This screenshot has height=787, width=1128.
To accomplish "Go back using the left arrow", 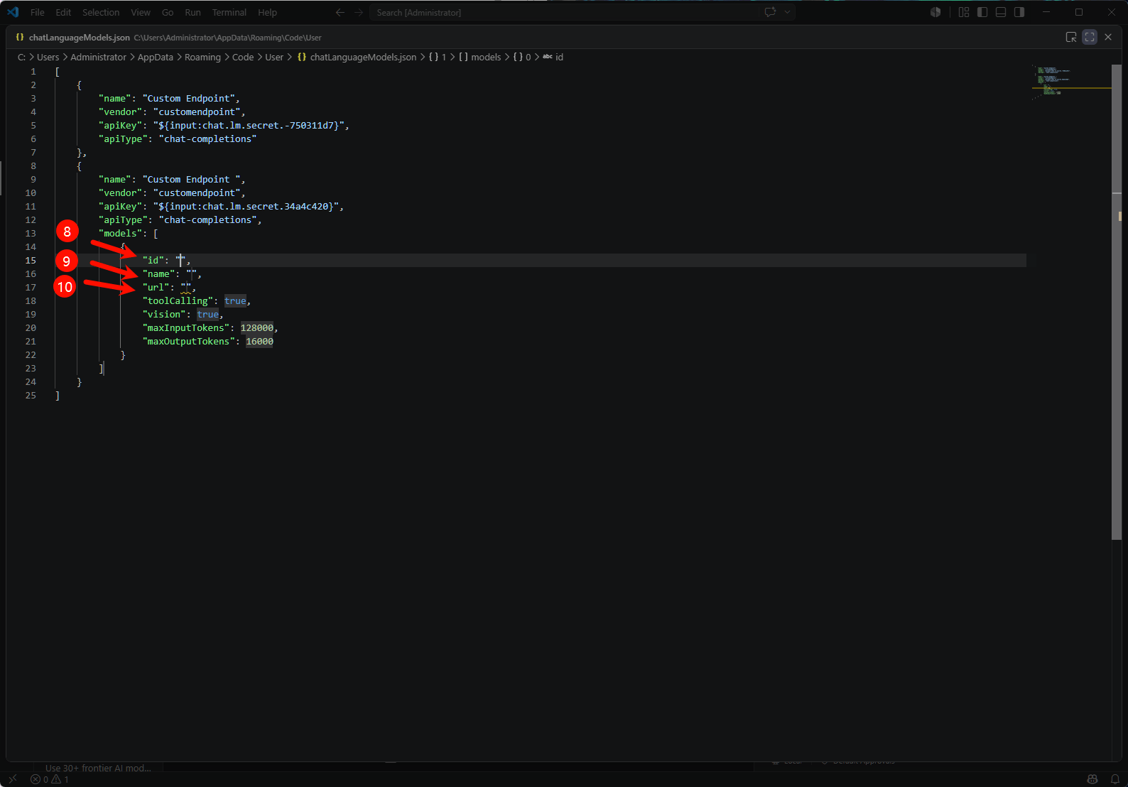I will click(x=340, y=12).
